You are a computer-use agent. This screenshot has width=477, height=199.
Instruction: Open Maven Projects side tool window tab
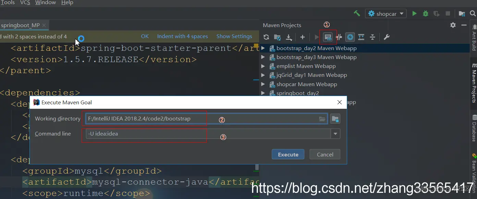474,83
